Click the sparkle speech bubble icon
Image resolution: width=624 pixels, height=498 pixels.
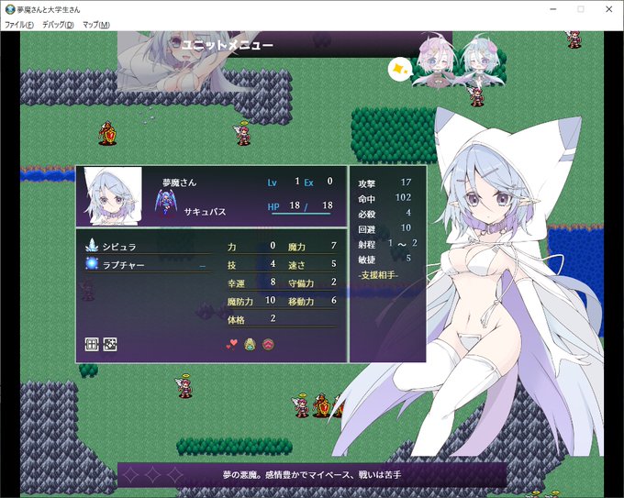click(x=399, y=70)
